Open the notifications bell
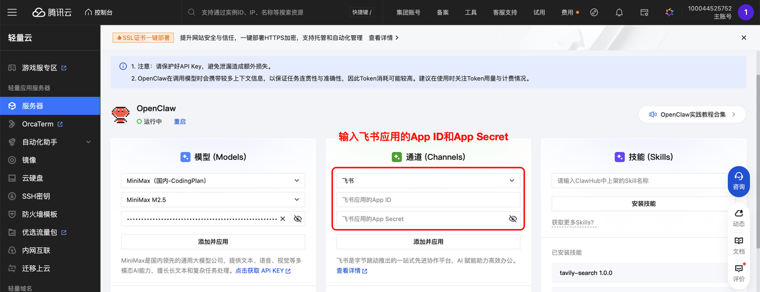Viewport: 760px width, 292px height. [x=619, y=12]
